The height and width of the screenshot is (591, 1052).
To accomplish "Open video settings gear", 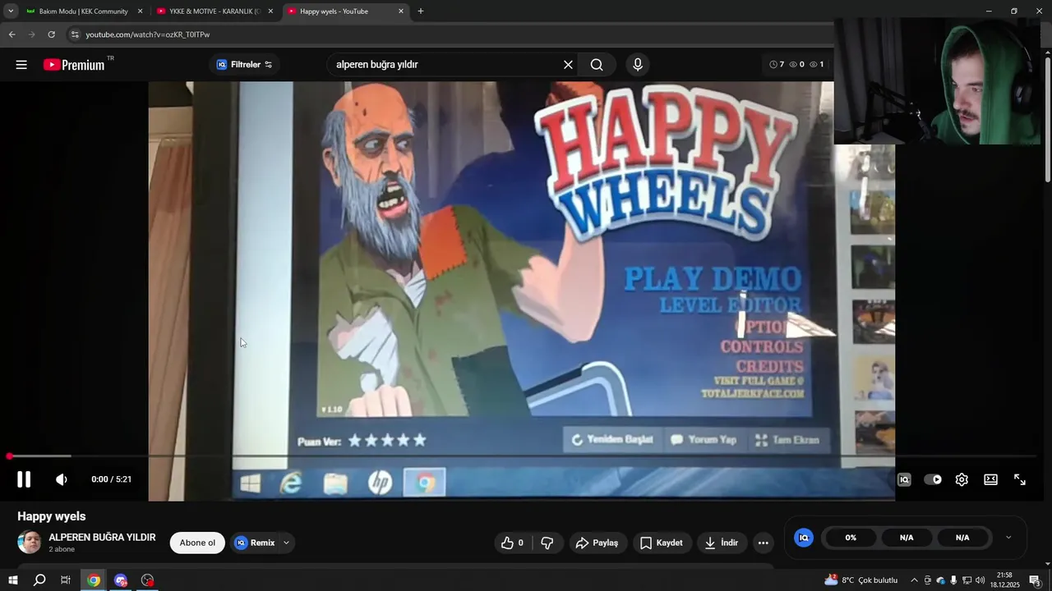I will tap(962, 479).
